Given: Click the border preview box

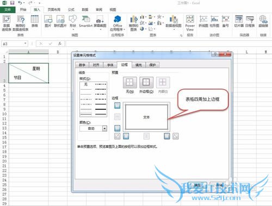Looking at the screenshot, I should [146, 117].
